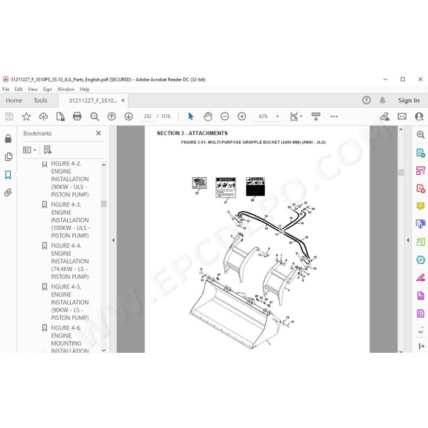Collapse the left navigation pane arrow

click(113, 240)
